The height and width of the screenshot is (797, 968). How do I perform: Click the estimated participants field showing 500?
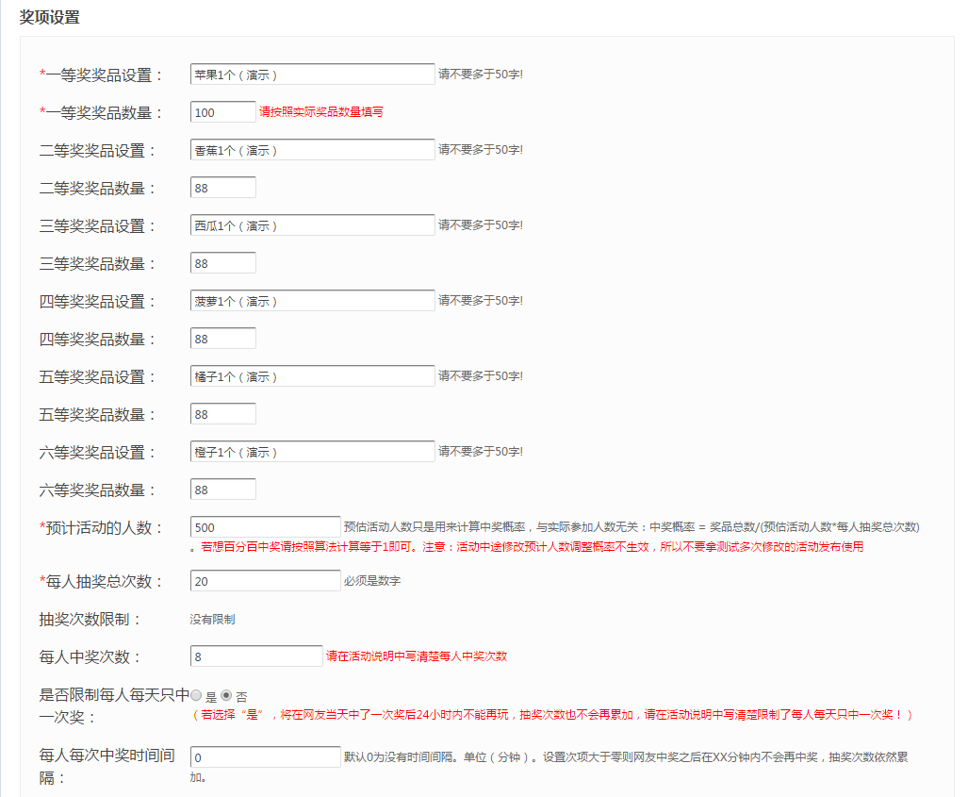pyautogui.click(x=265, y=525)
